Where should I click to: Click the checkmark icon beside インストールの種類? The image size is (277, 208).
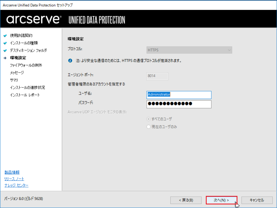pyautogui.click(x=5, y=43)
